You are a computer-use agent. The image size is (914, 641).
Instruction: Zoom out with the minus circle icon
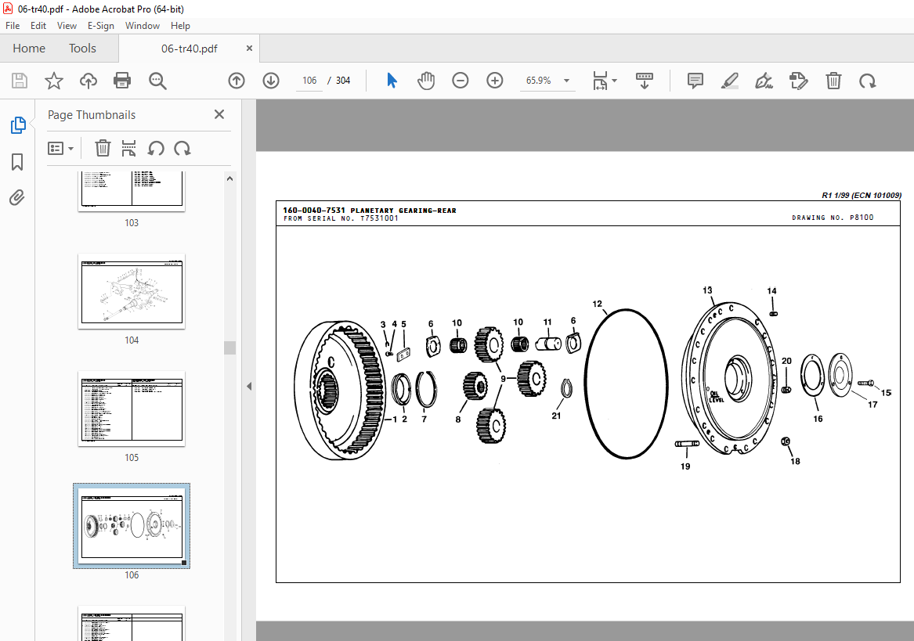click(x=461, y=81)
